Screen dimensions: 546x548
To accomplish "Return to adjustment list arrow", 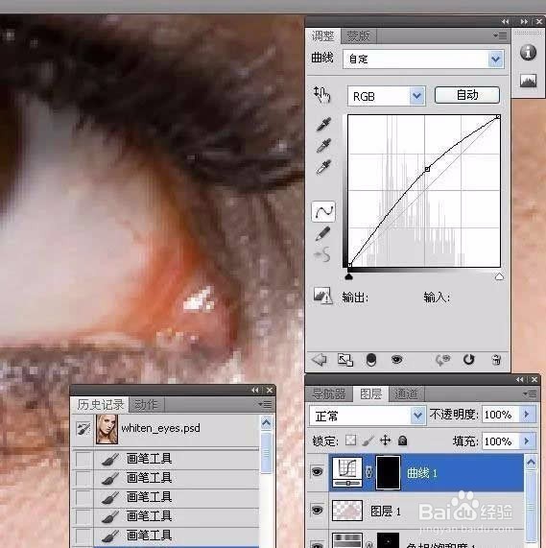I will coord(319,359).
